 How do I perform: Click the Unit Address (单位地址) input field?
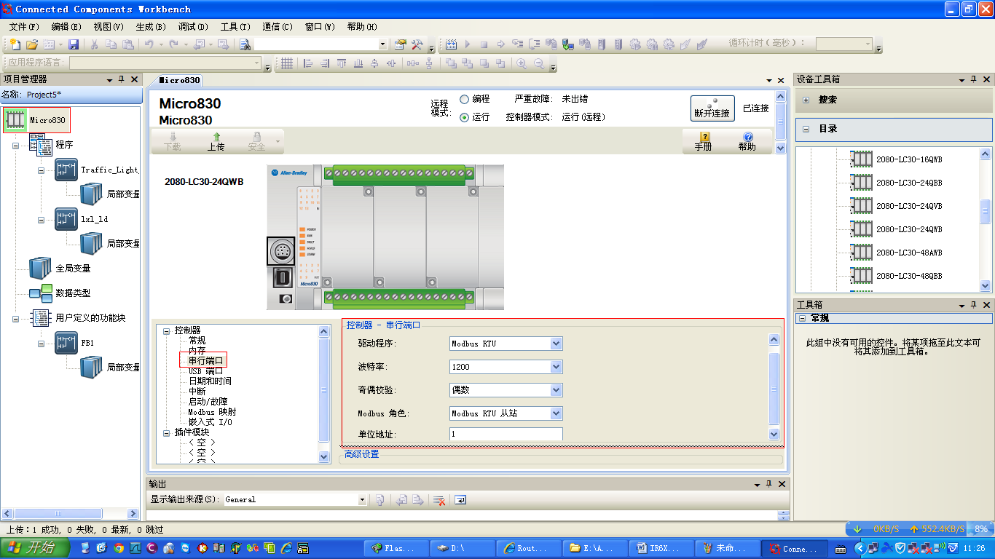point(506,435)
